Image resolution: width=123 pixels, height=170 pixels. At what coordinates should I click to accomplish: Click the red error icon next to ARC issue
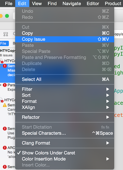(5, 148)
